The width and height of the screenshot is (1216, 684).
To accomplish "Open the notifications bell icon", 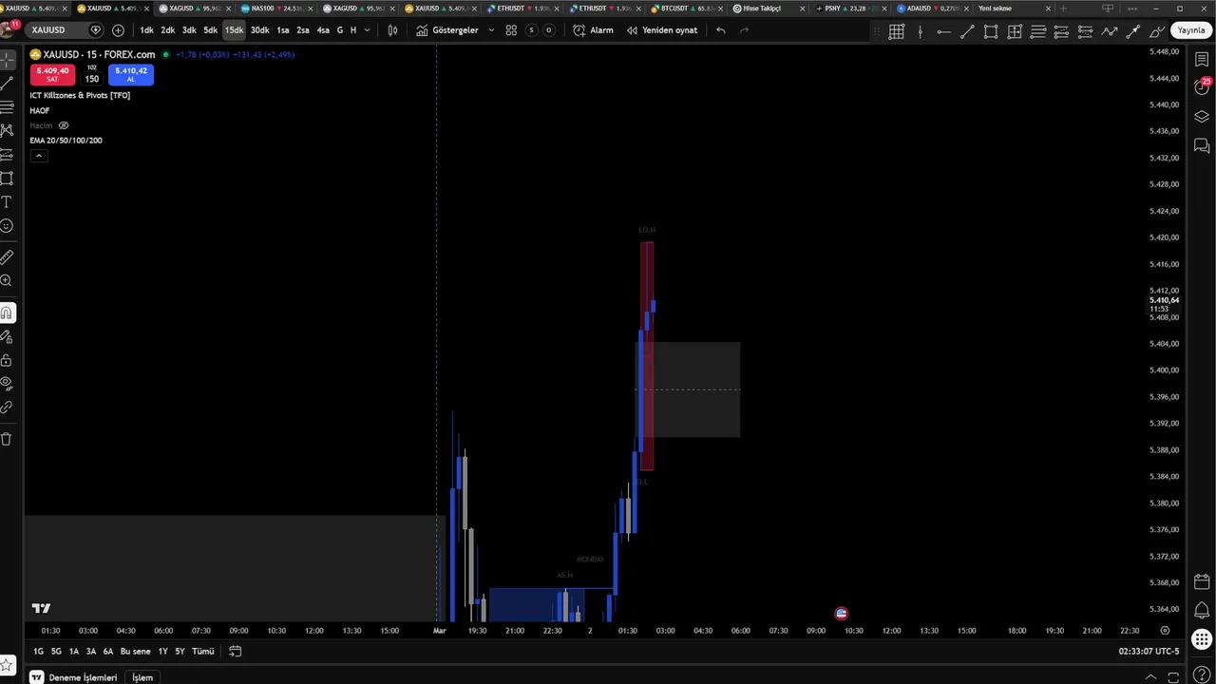I will (x=1202, y=611).
